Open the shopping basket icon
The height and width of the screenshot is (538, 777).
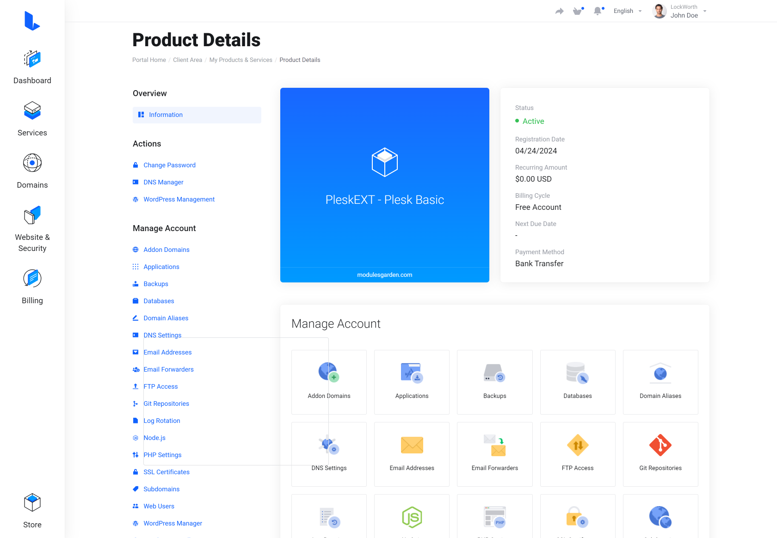point(577,11)
